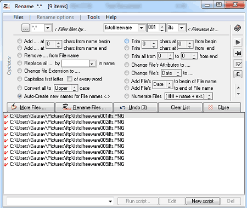Click the 001 counter spinner
247x208 pixels.
pos(162,28)
